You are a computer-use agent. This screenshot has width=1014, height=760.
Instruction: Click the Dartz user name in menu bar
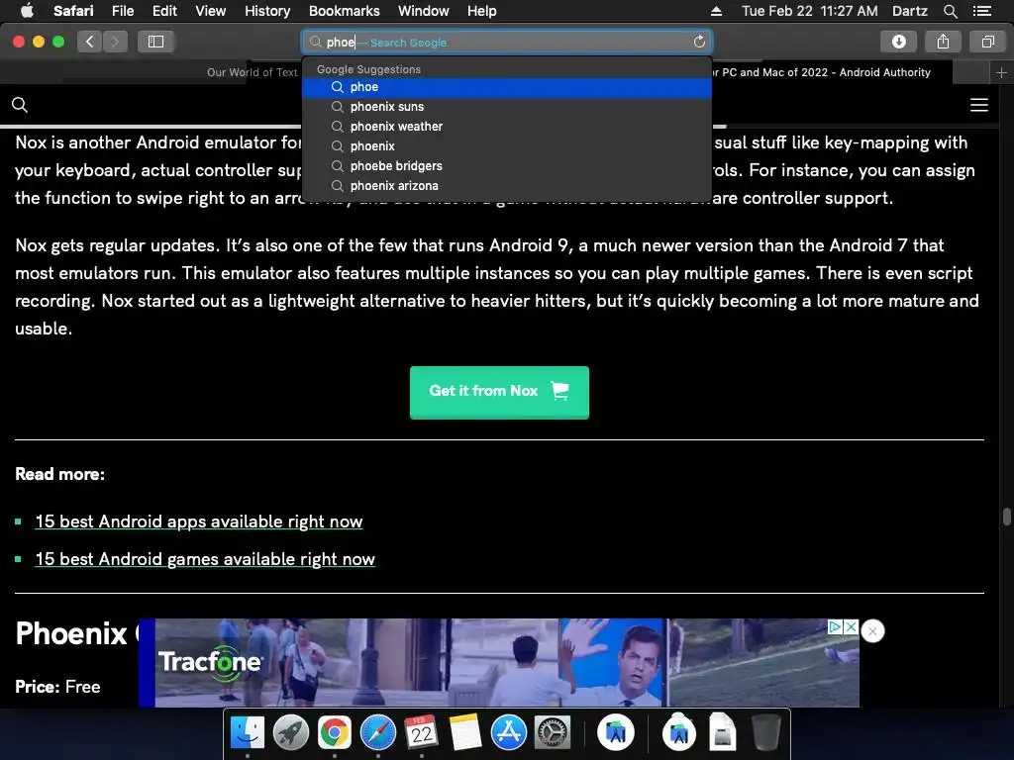[x=909, y=11]
